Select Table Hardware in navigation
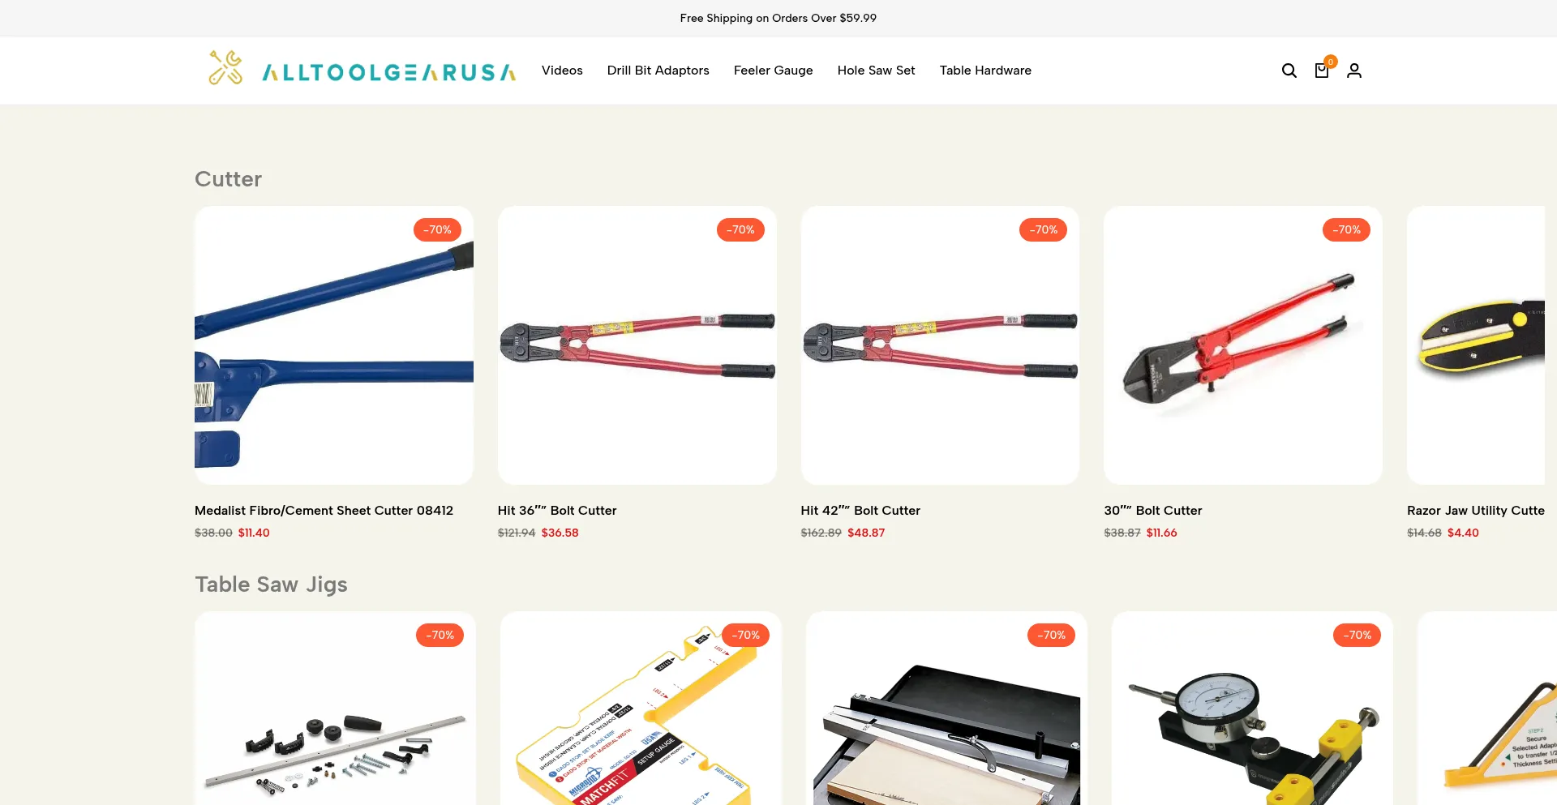Image resolution: width=1557 pixels, height=805 pixels. tap(985, 71)
